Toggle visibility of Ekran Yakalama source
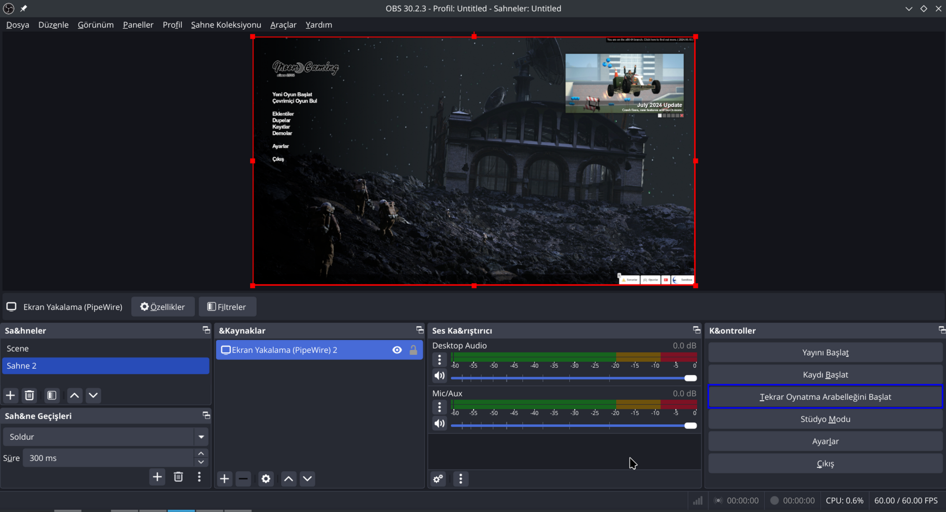 (x=397, y=350)
